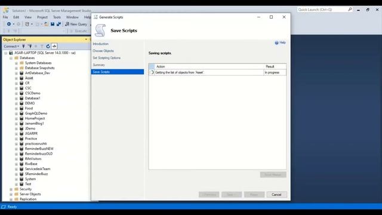Expand the Server Objects node
The width and height of the screenshot is (382, 215).
[11, 194]
